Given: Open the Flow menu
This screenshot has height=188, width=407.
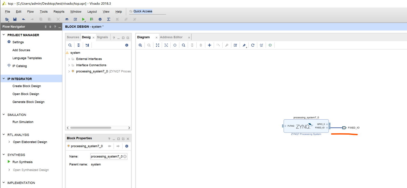Looking at the screenshot, I should coord(30,12).
